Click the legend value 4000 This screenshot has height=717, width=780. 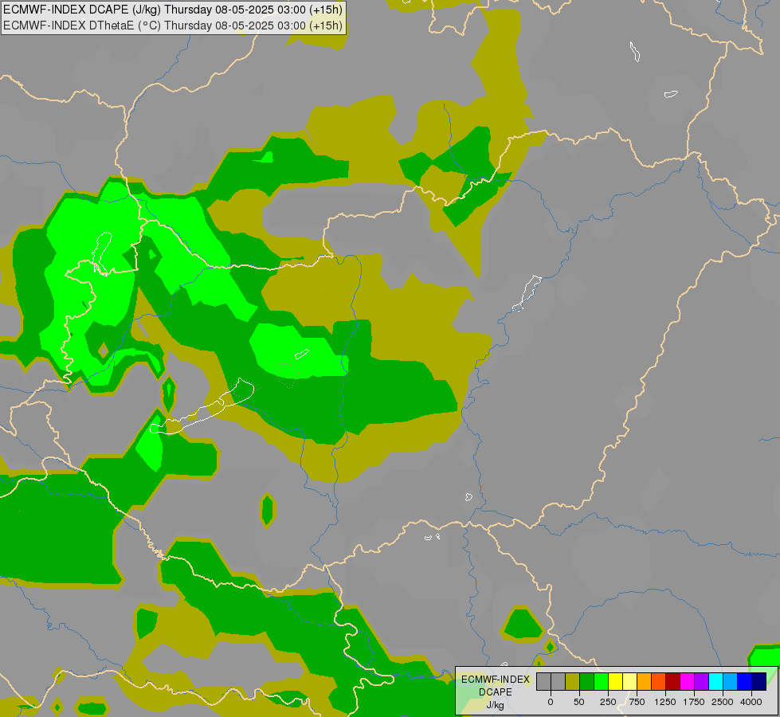point(751,702)
